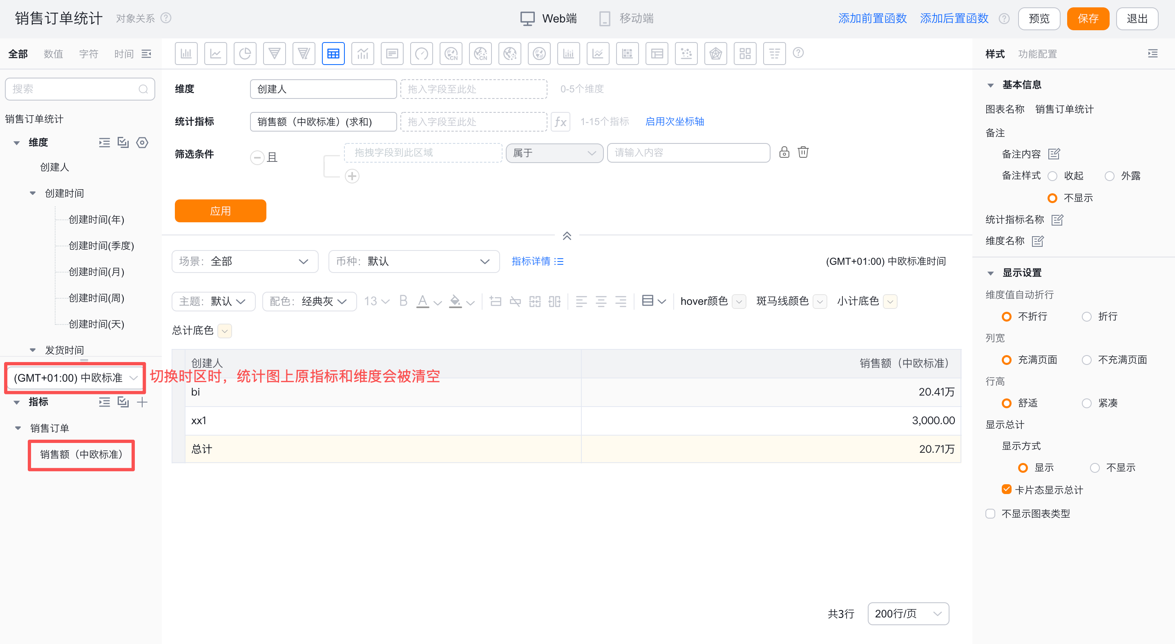Select the 紧凑 row height option

pyautogui.click(x=1087, y=403)
